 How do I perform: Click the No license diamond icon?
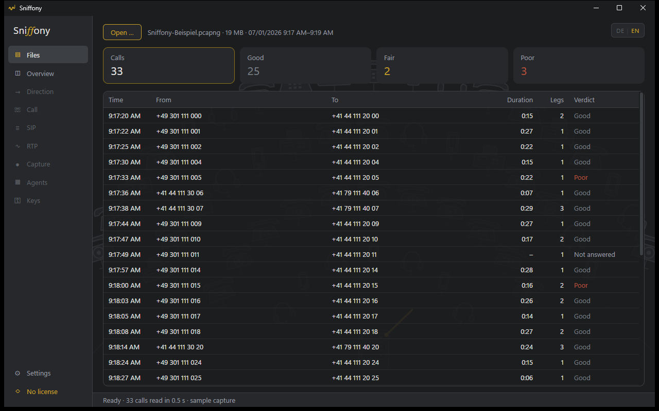pyautogui.click(x=18, y=391)
